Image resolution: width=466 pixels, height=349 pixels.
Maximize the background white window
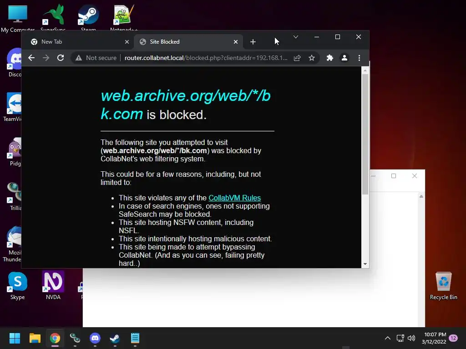tap(394, 176)
